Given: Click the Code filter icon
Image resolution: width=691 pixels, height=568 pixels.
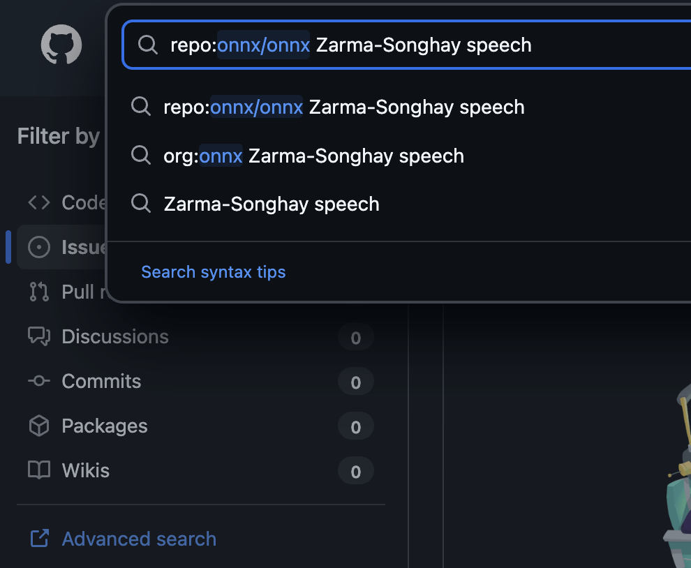Looking at the screenshot, I should (39, 202).
